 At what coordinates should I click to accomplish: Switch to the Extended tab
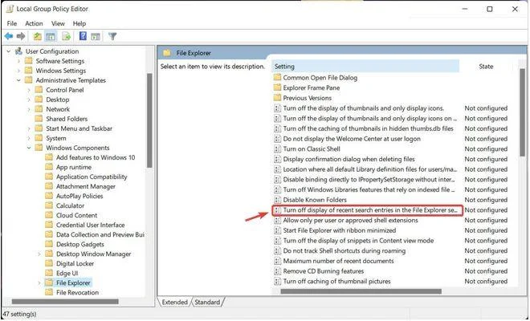174,302
